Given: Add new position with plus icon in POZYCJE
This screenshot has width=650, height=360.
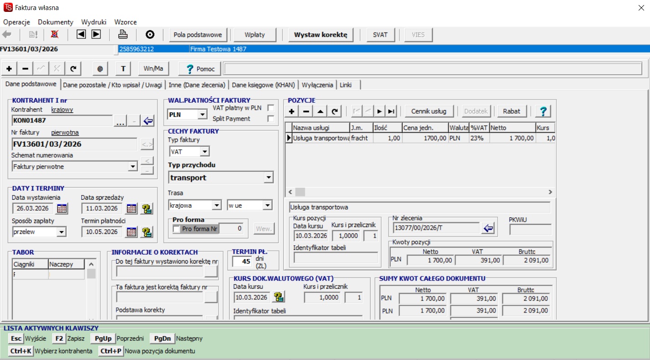Looking at the screenshot, I should pos(292,111).
